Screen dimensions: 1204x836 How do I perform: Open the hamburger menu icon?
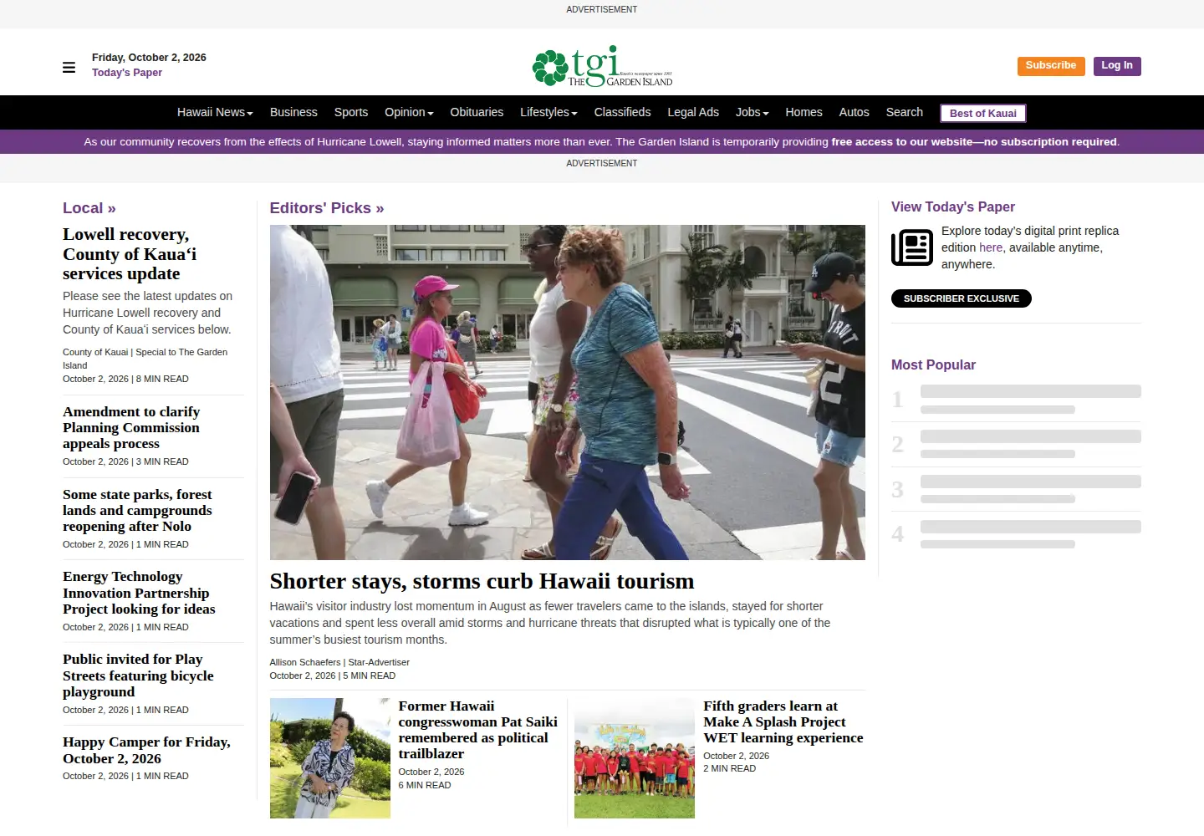pyautogui.click(x=69, y=67)
